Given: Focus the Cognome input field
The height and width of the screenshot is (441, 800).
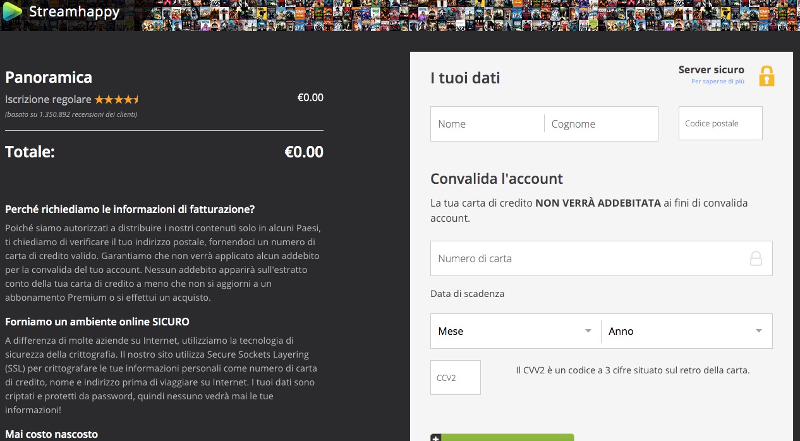Looking at the screenshot, I should pyautogui.click(x=600, y=124).
